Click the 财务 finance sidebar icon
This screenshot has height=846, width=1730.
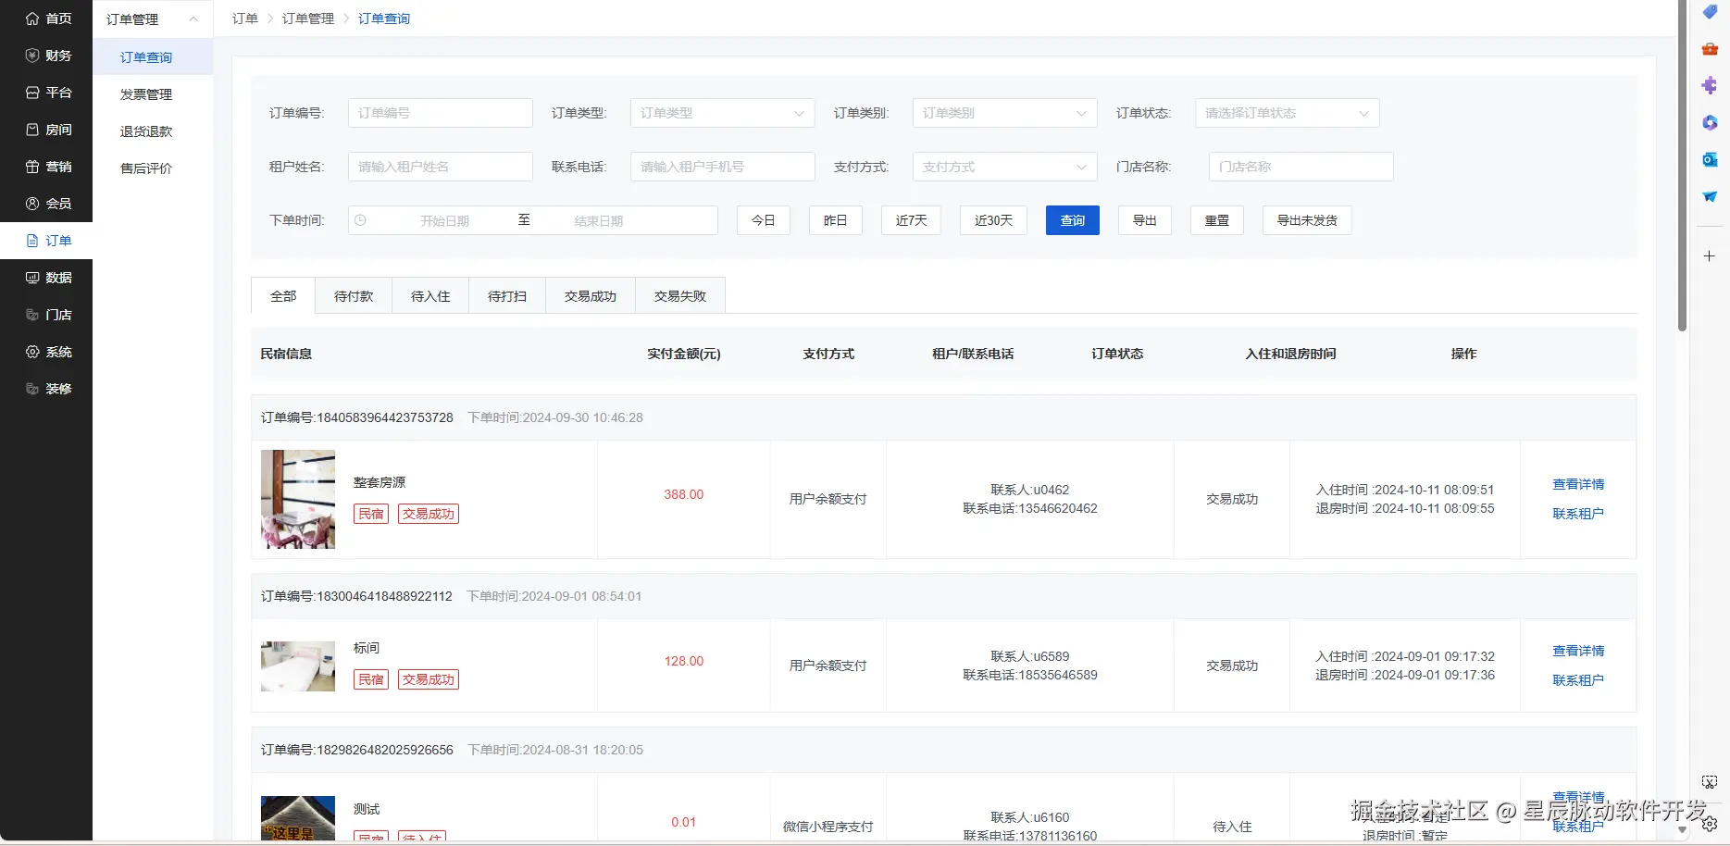click(x=32, y=56)
